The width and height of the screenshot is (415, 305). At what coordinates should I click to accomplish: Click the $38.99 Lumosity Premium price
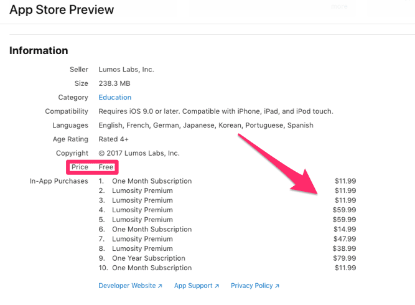coord(344,248)
